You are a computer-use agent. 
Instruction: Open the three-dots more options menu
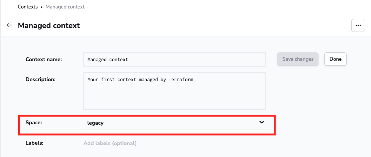click(x=358, y=25)
